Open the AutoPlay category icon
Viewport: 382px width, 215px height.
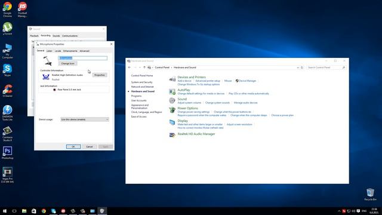pyautogui.click(x=172, y=91)
